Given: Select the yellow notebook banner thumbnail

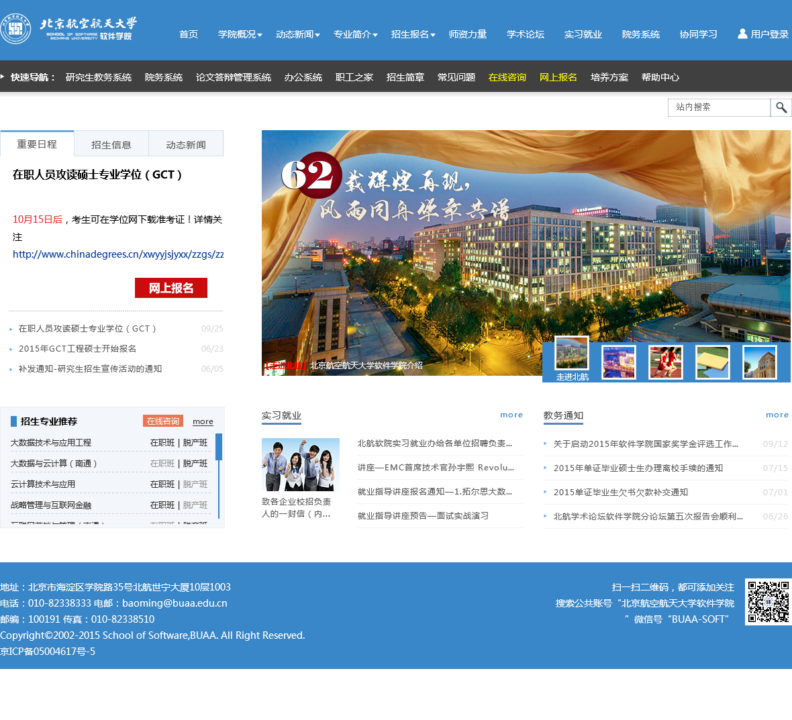Looking at the screenshot, I should coord(713,362).
